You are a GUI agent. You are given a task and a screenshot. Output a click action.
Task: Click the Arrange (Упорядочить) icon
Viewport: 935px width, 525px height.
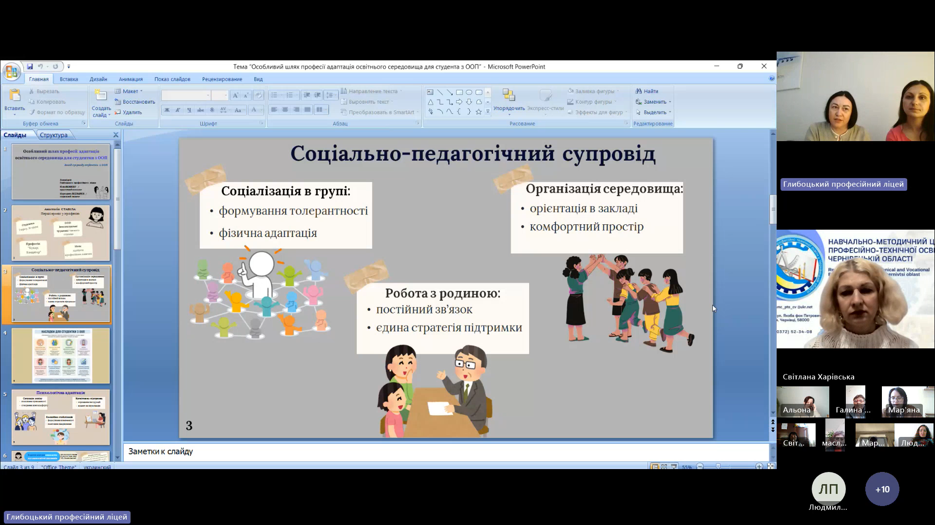click(509, 96)
